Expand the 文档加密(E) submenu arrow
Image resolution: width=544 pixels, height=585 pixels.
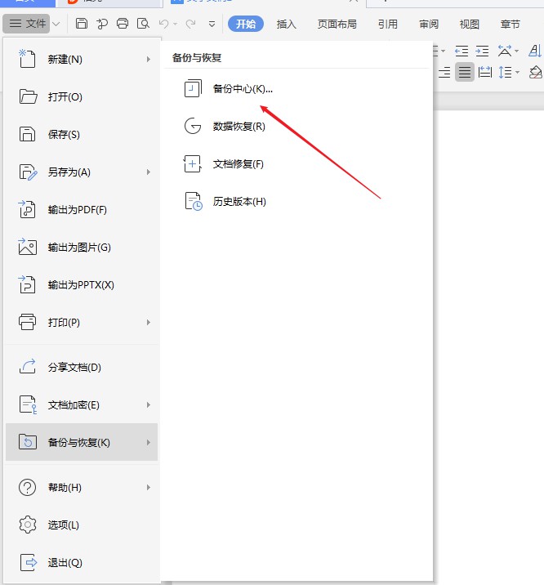(x=149, y=404)
